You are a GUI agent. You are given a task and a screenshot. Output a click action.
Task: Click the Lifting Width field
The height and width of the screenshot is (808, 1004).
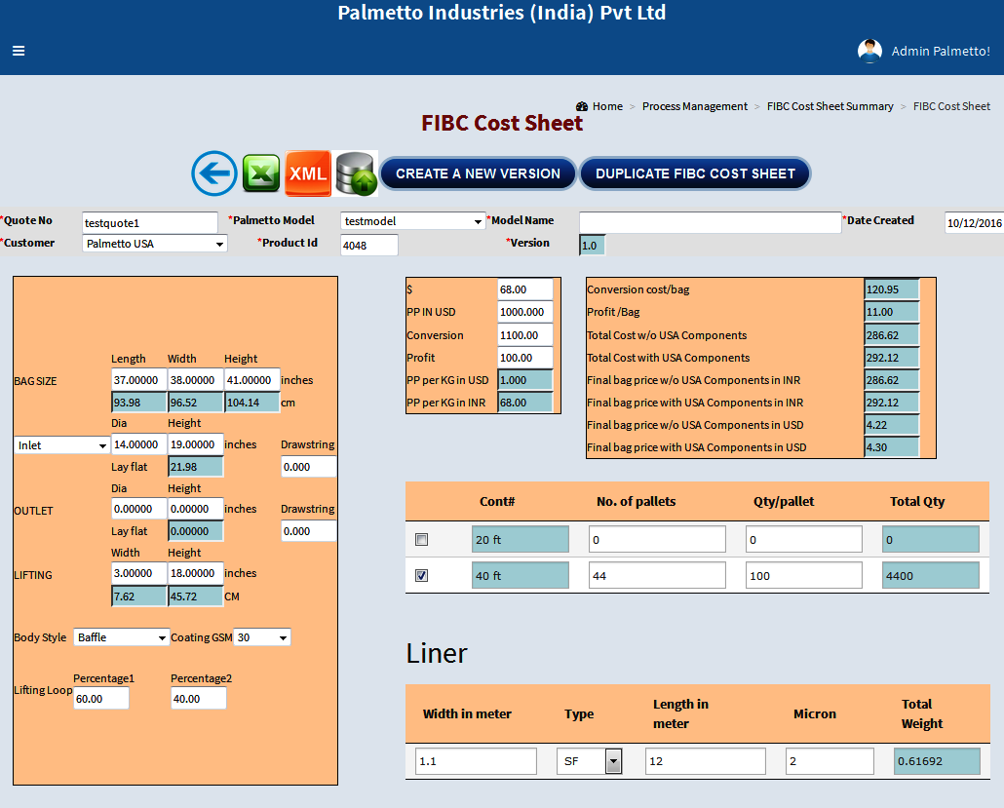pyautogui.click(x=139, y=573)
